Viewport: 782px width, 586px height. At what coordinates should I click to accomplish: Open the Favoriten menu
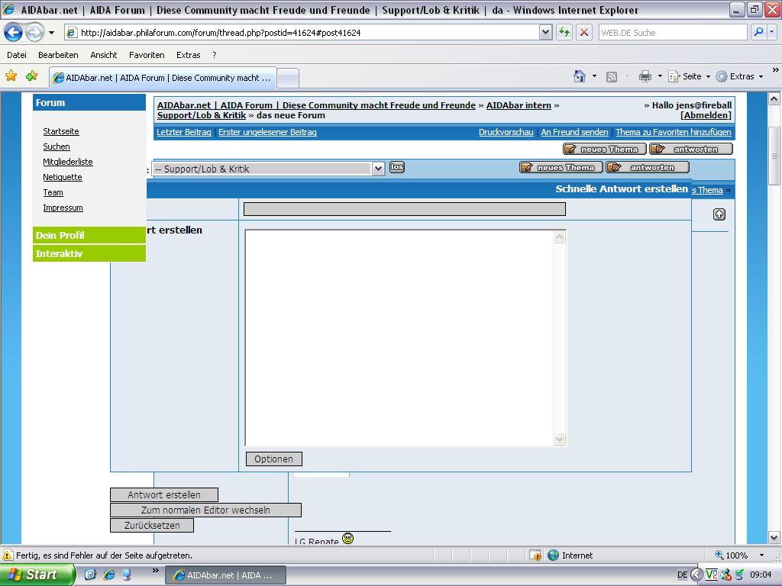coord(147,55)
